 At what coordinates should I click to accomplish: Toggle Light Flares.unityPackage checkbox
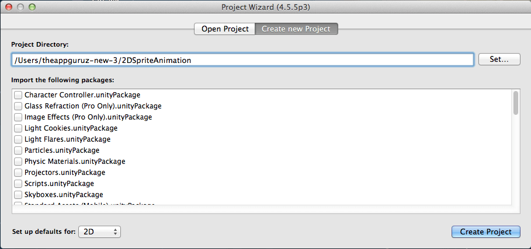18,139
